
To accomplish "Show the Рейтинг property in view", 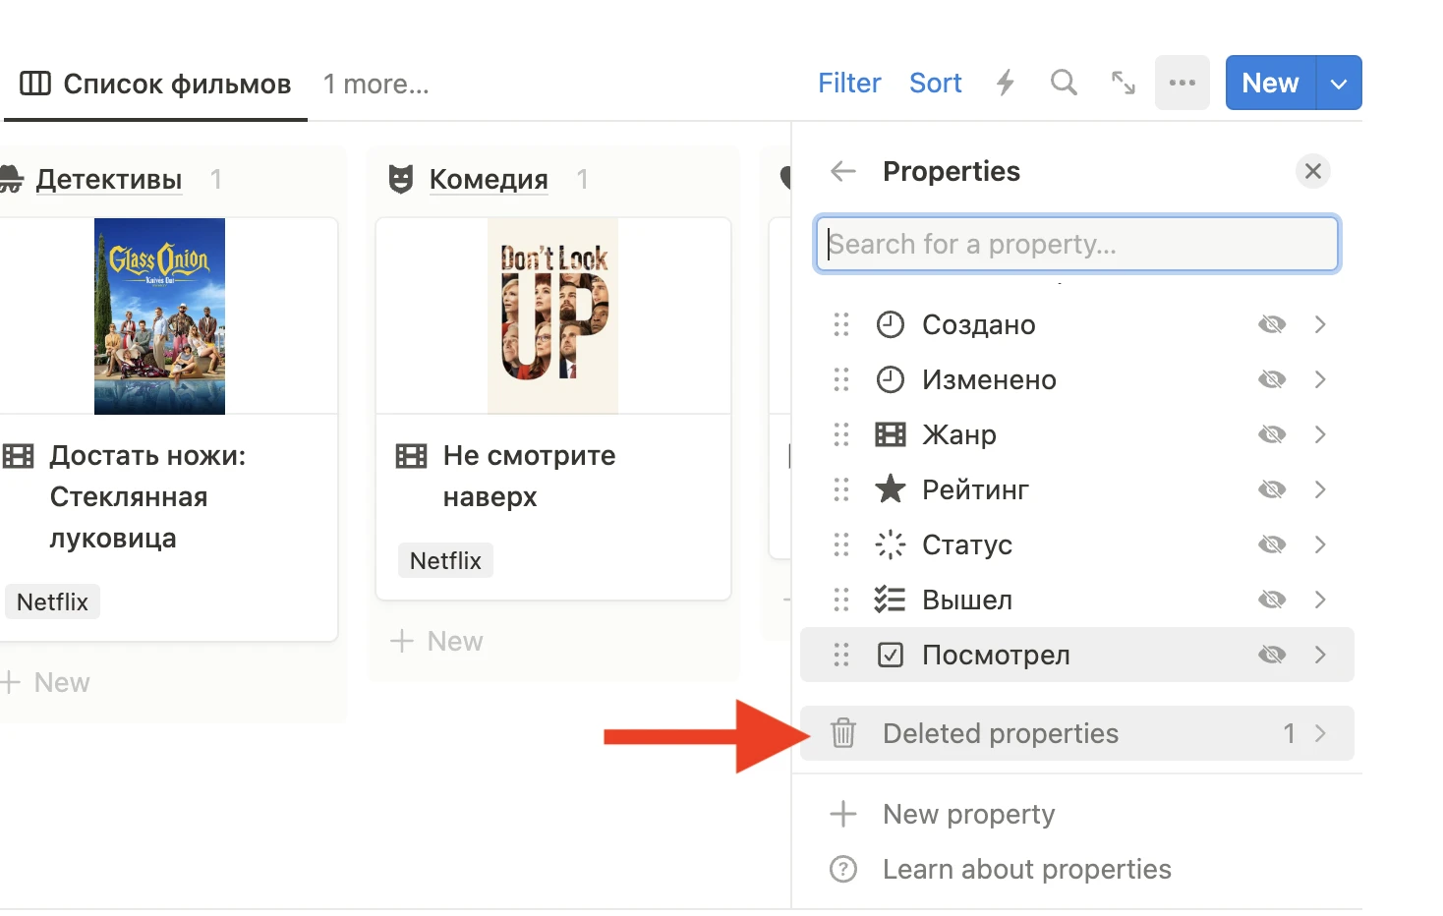I will click(1272, 489).
